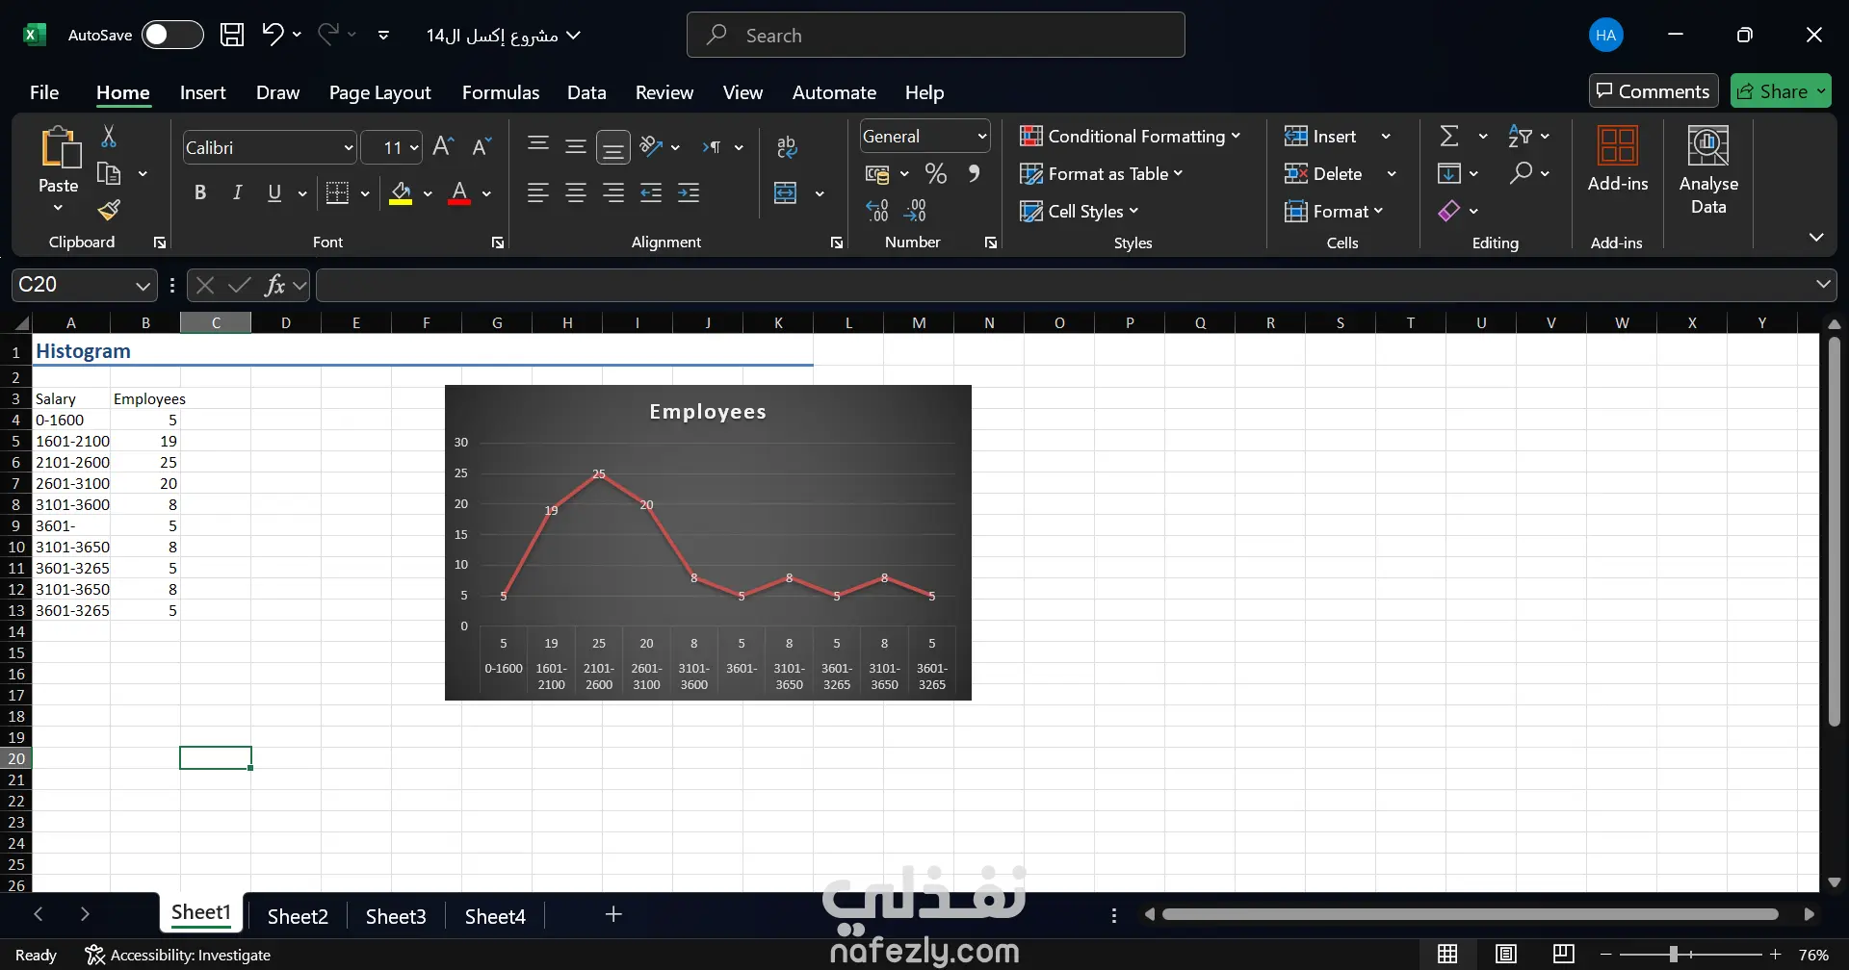Switch to the Formulas tab
The height and width of the screenshot is (970, 1849).
click(501, 92)
